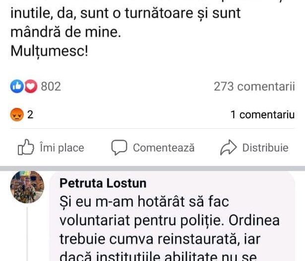This screenshot has width=305, height=261.
Task: Share the post using Distribuie label
Action: (x=265, y=148)
